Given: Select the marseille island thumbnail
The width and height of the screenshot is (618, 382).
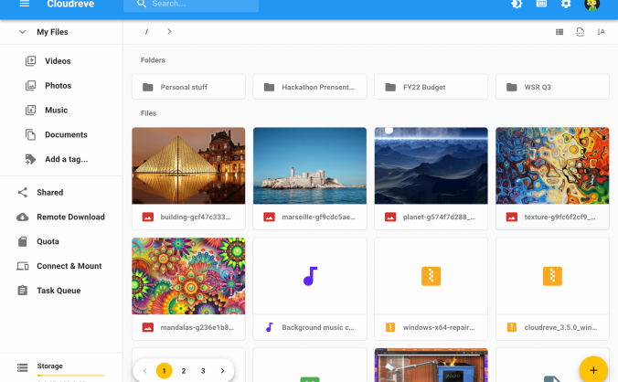Looking at the screenshot, I should click(310, 165).
